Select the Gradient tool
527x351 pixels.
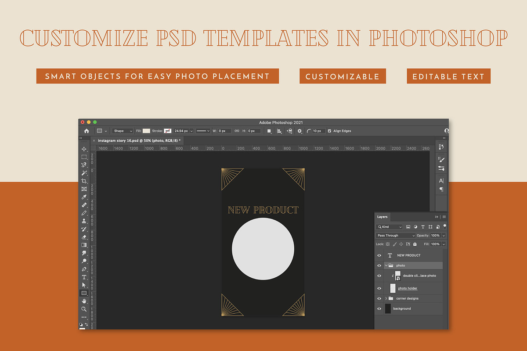84,245
